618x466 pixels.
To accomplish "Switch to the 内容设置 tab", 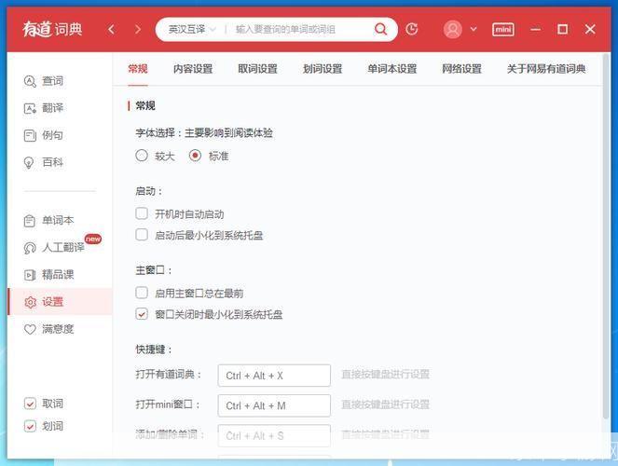I will [193, 69].
